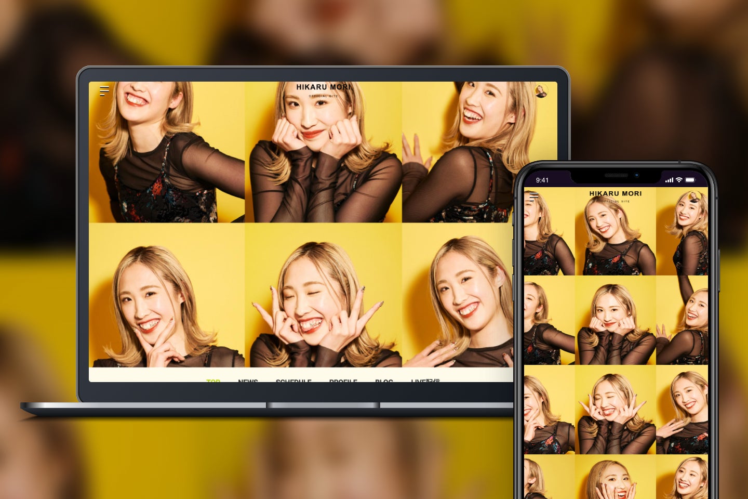Open laptop photo with chin resting on fists
The image size is (748, 499).
point(323,152)
